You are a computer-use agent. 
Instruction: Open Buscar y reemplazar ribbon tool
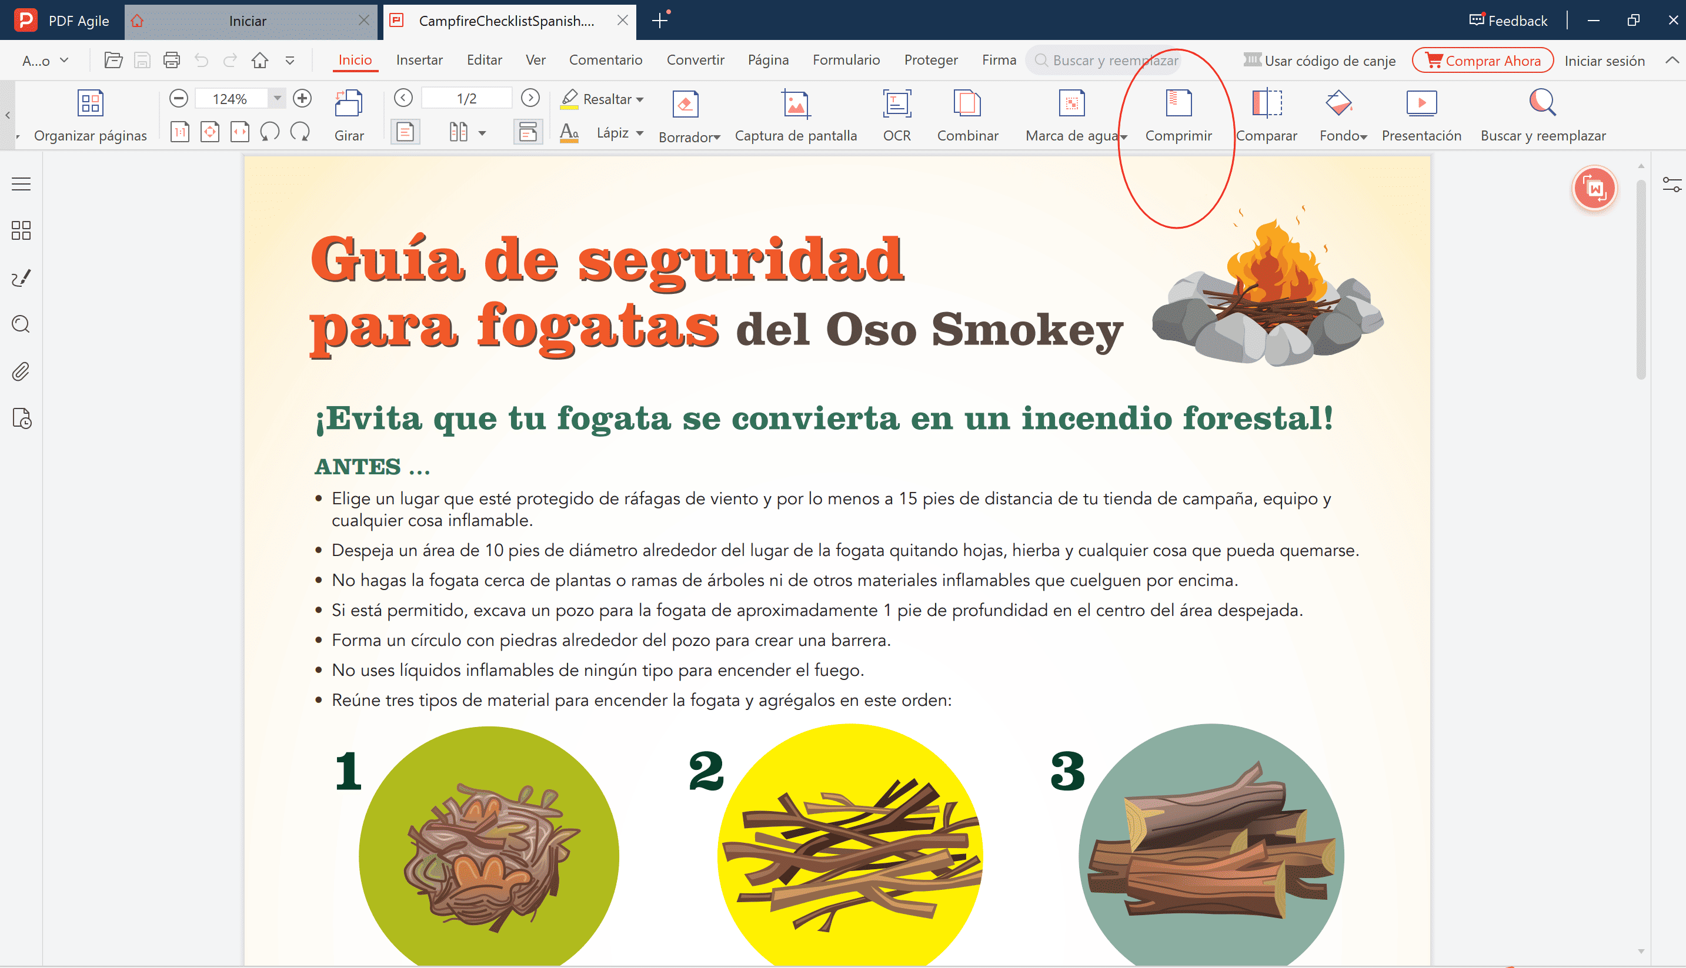point(1543,116)
